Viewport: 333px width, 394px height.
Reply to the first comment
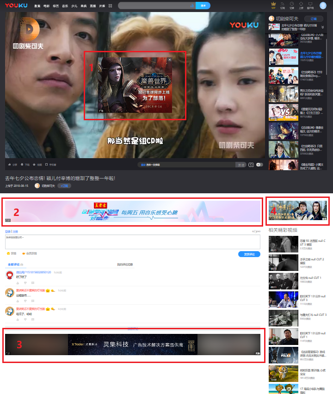pos(33,283)
